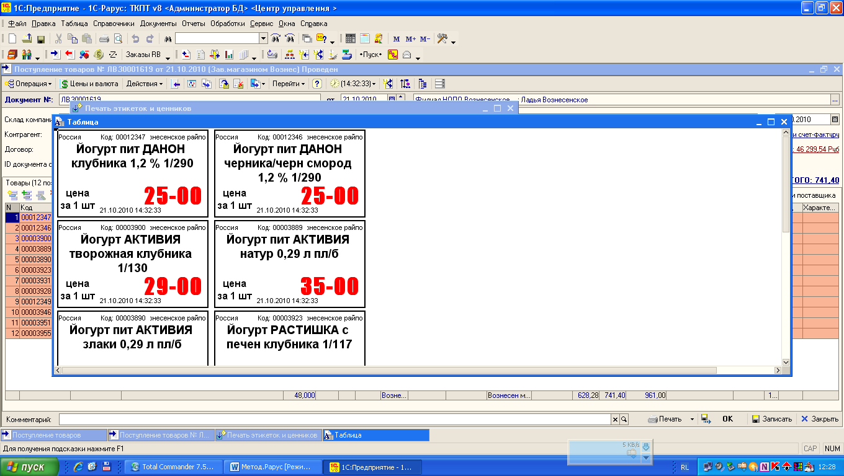Click the Cut scissors icon
Image resolution: width=844 pixels, height=476 pixels.
click(59, 38)
